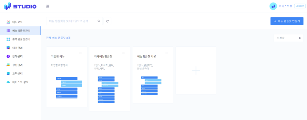
Task: Click the 아티스트 정보 cloud icon
Action: [8, 82]
